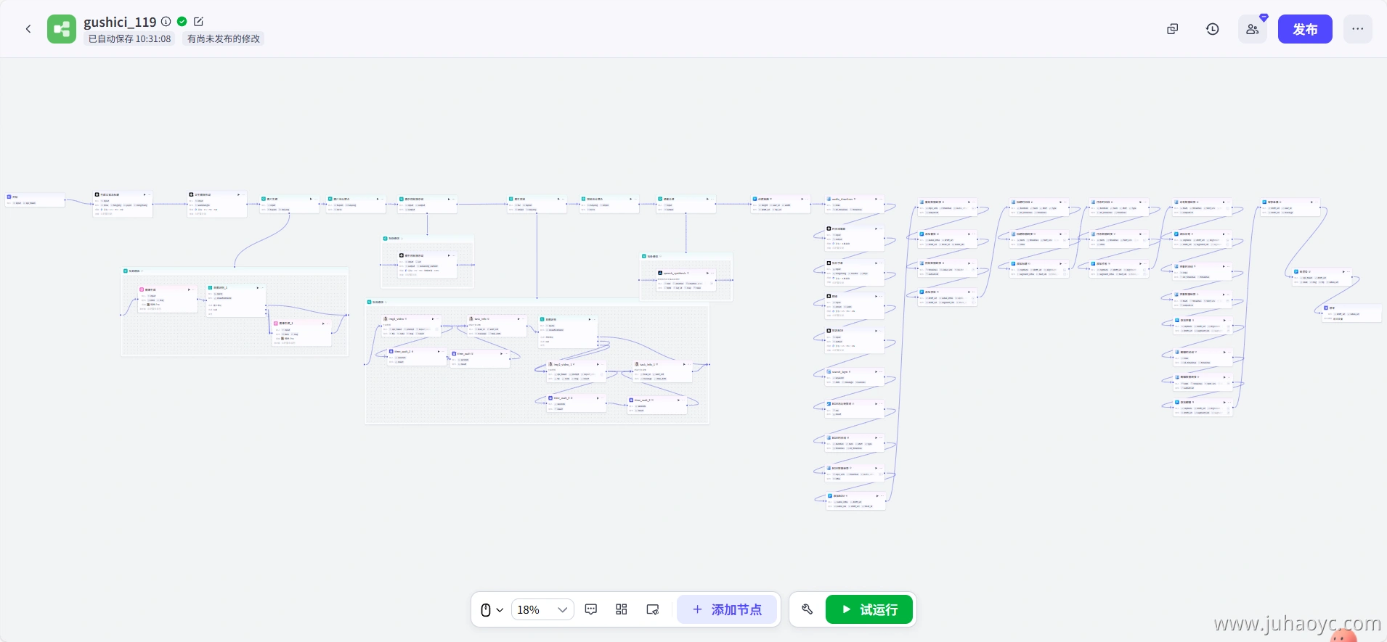Expand the mouse interaction mode dropdown
The image size is (1387, 642).
pos(492,609)
